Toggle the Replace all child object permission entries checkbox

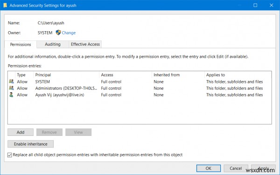pyautogui.click(x=10, y=155)
